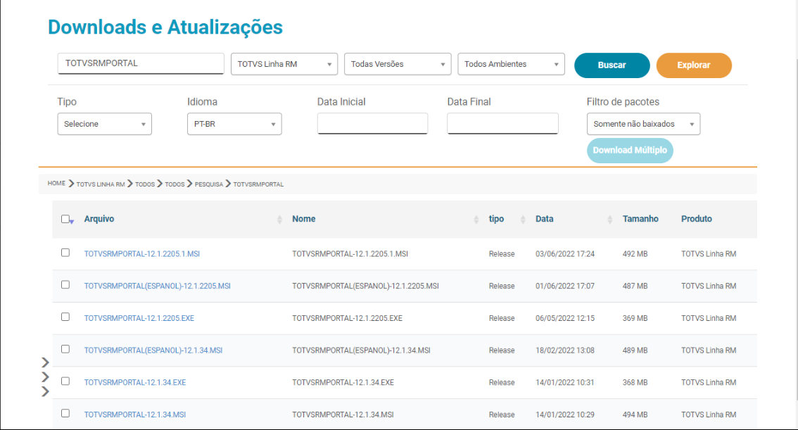
Task: Click the date 18/02/2022 13:08 cell
Action: click(x=565, y=350)
